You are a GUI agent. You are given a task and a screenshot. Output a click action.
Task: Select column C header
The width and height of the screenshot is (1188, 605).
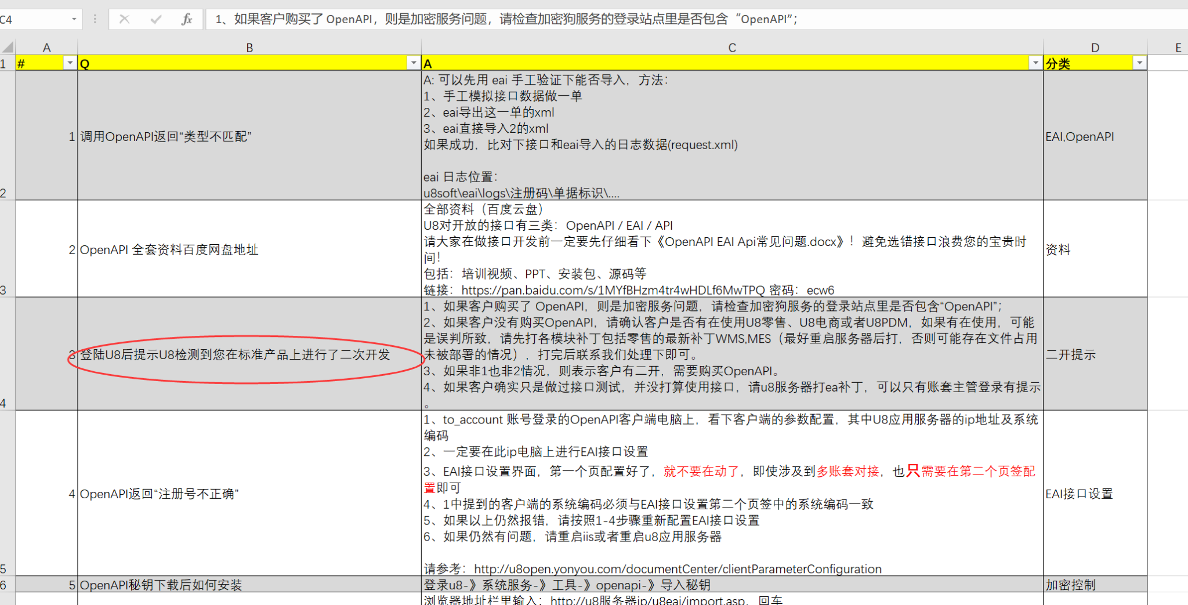click(732, 48)
